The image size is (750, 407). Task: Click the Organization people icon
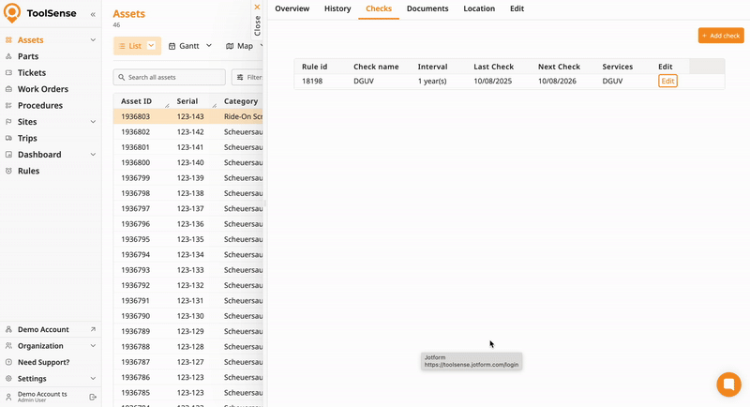click(8, 346)
